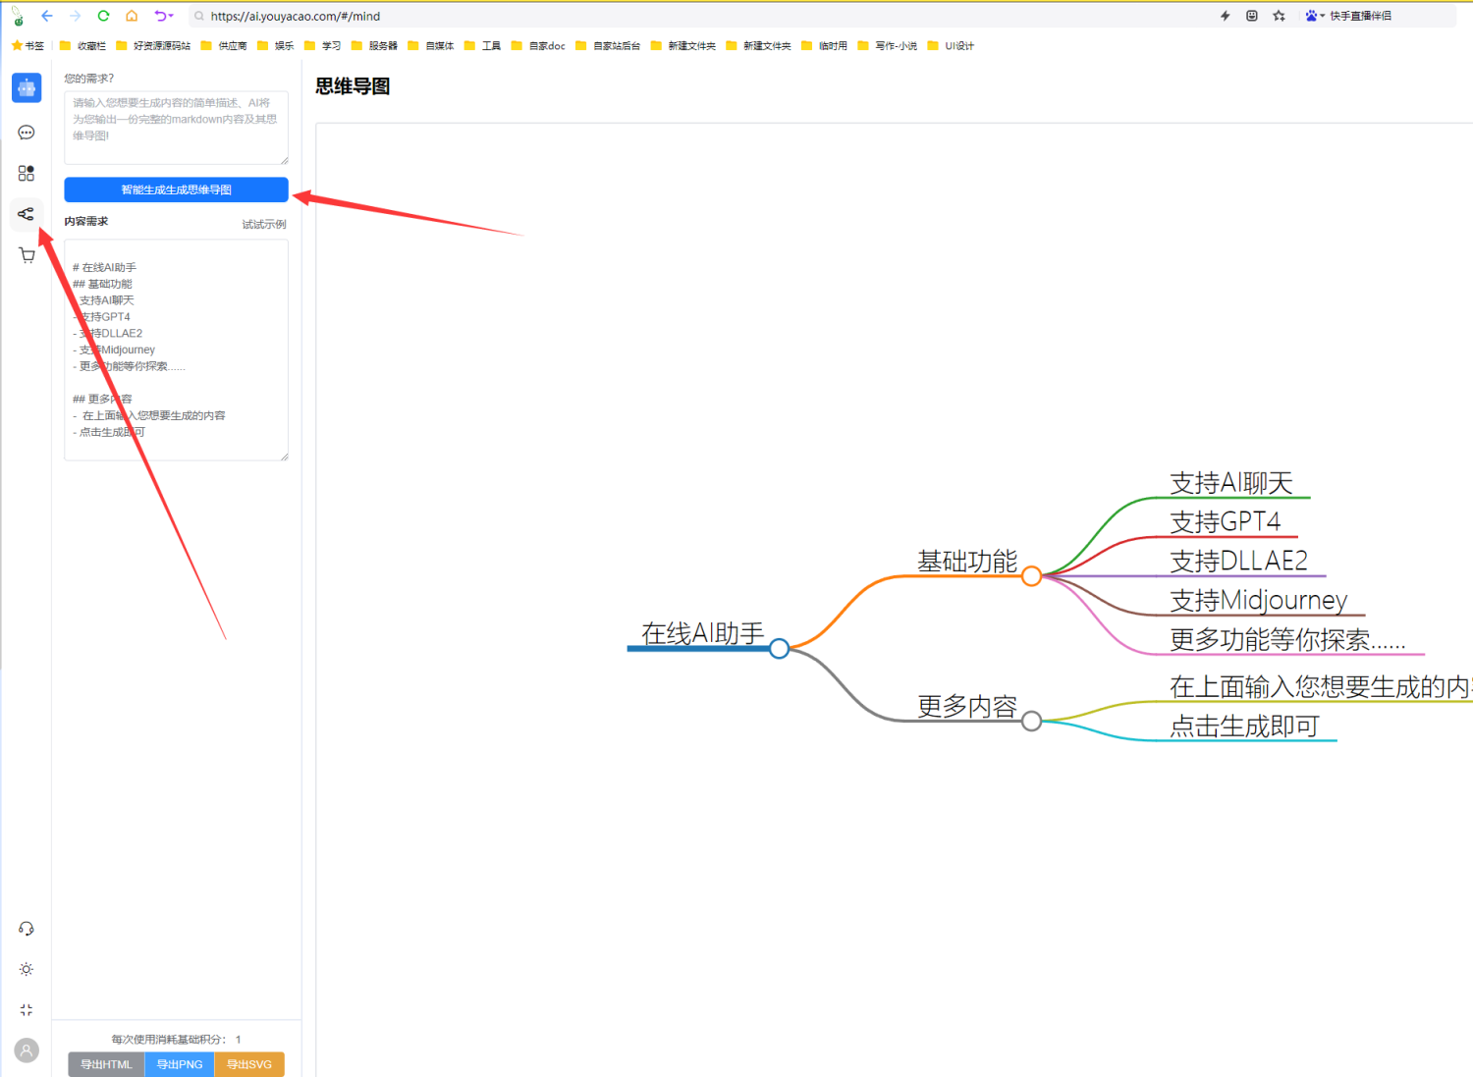Click into the 内容需求 markdown text area
This screenshot has width=1473, height=1077.
point(177,350)
